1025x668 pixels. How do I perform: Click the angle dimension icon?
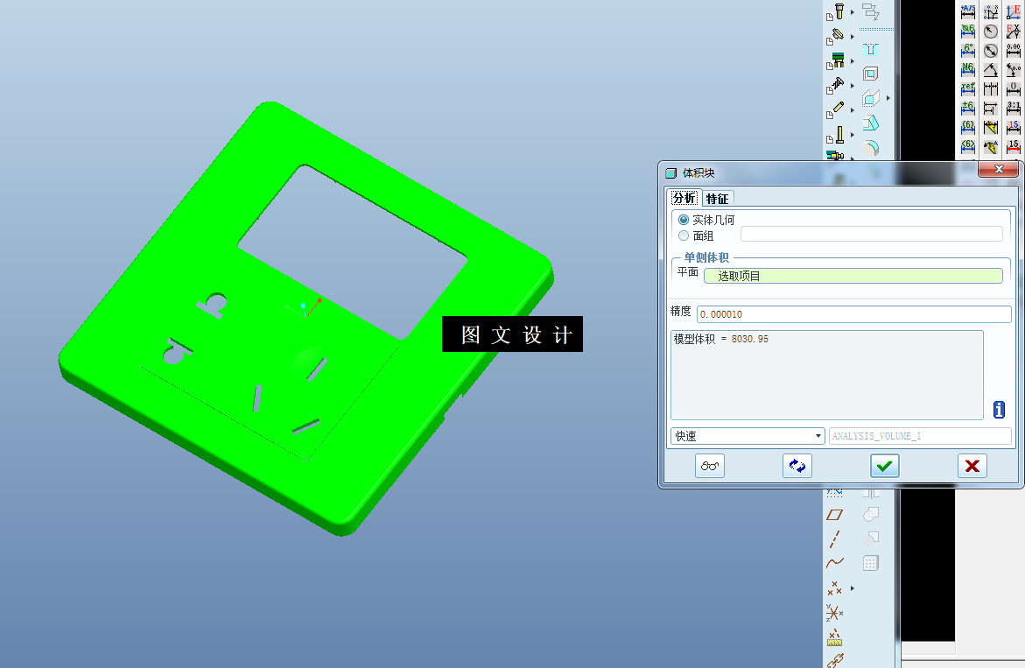tap(991, 69)
